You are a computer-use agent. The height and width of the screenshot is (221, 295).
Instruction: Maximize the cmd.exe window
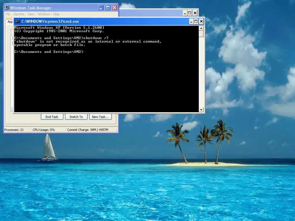click(196, 21)
